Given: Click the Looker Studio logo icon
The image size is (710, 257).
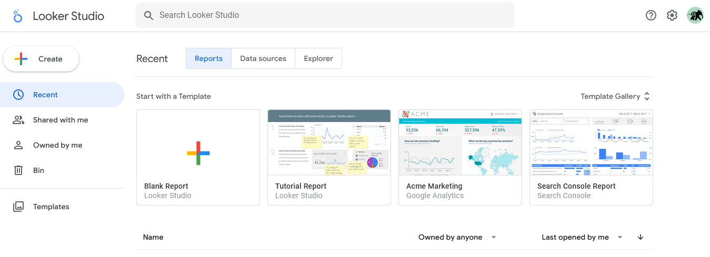Looking at the screenshot, I should pyautogui.click(x=18, y=16).
